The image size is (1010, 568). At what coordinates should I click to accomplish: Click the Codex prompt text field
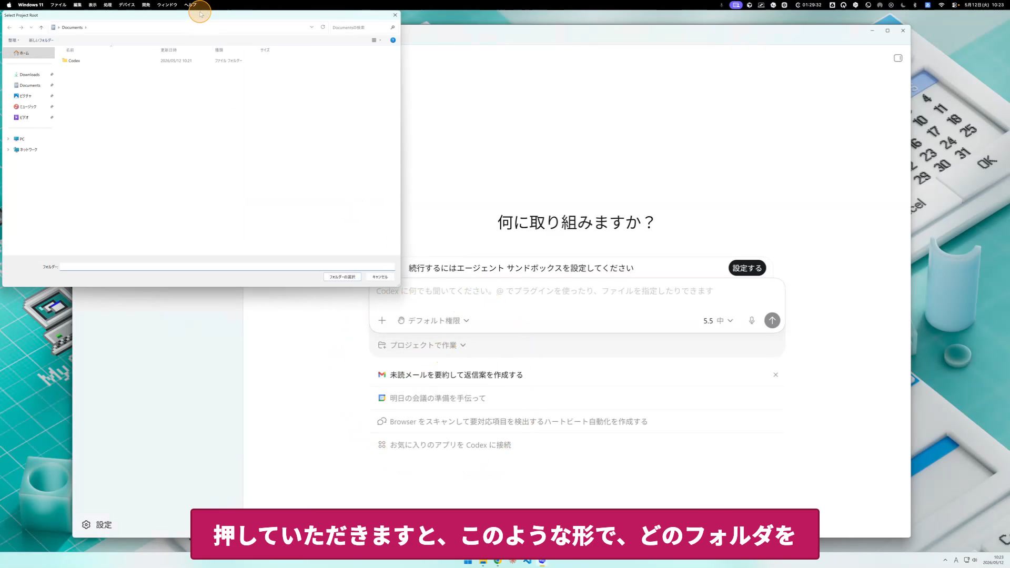coord(577,291)
